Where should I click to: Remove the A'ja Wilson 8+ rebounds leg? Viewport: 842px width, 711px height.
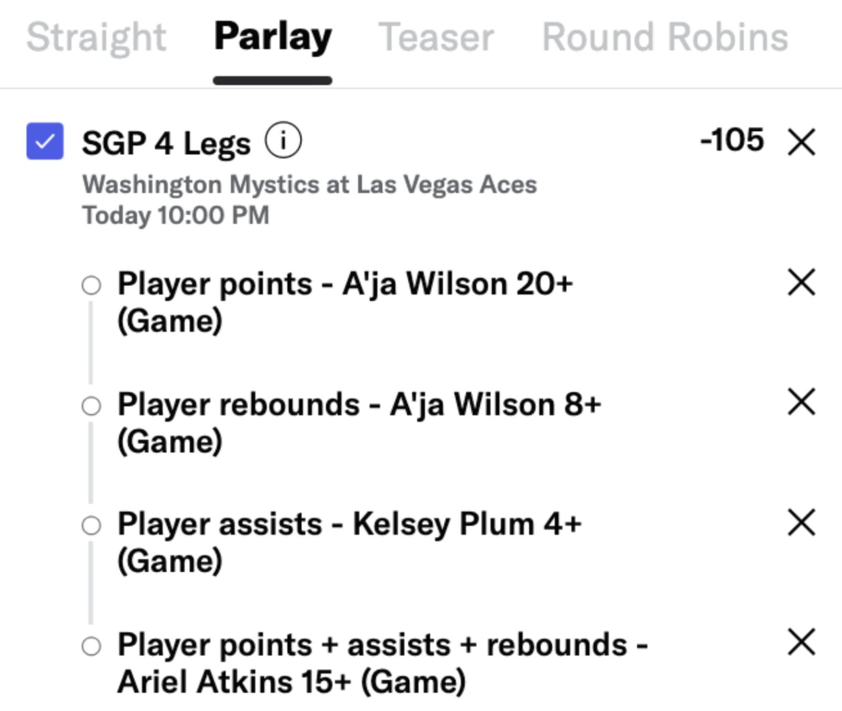coord(801,402)
